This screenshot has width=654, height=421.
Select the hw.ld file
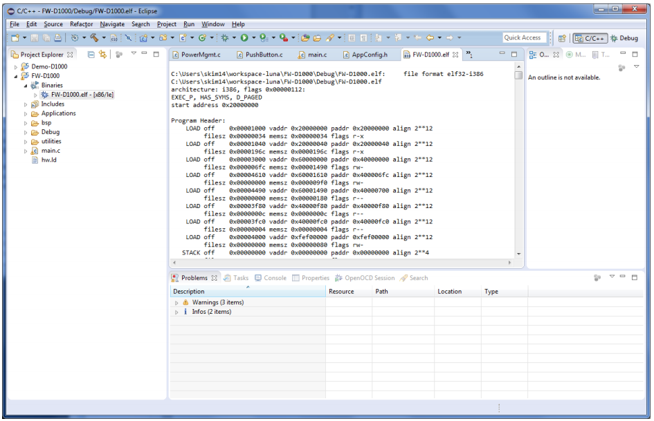tap(44, 160)
